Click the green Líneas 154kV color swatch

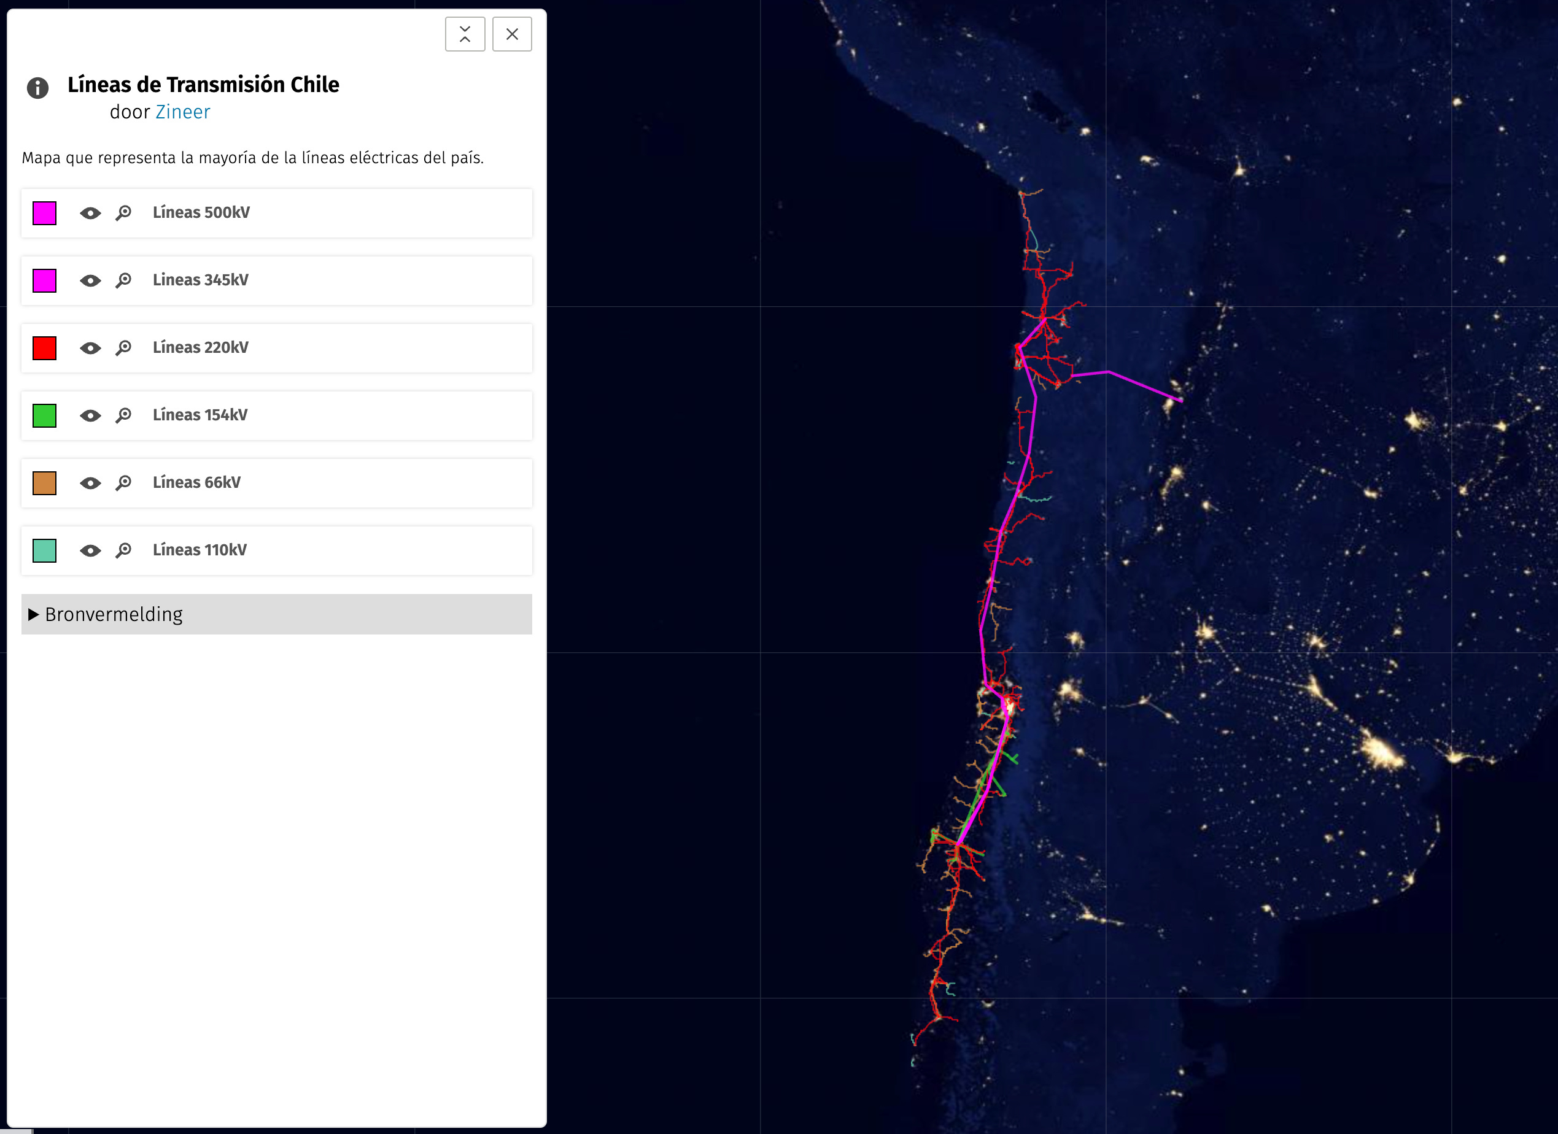45,415
